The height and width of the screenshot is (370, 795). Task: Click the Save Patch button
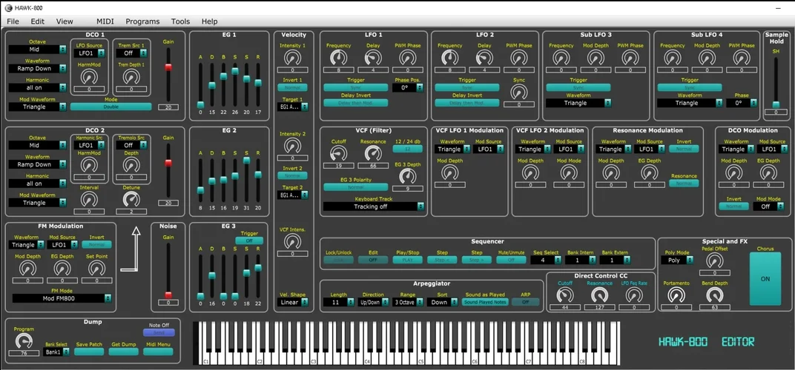pos(89,352)
